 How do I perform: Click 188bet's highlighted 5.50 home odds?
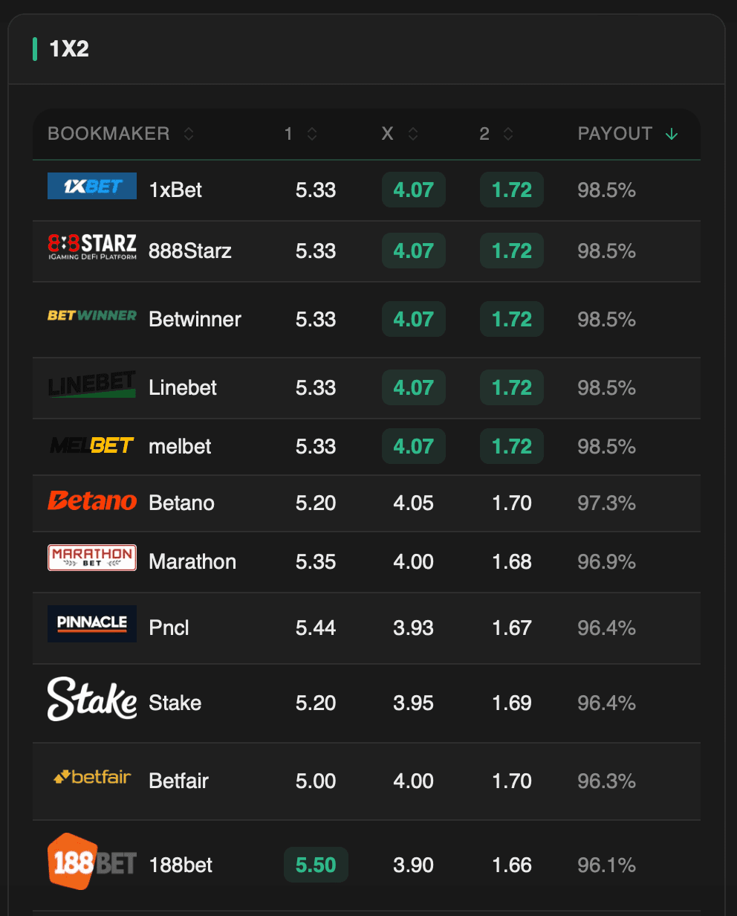pyautogui.click(x=316, y=865)
